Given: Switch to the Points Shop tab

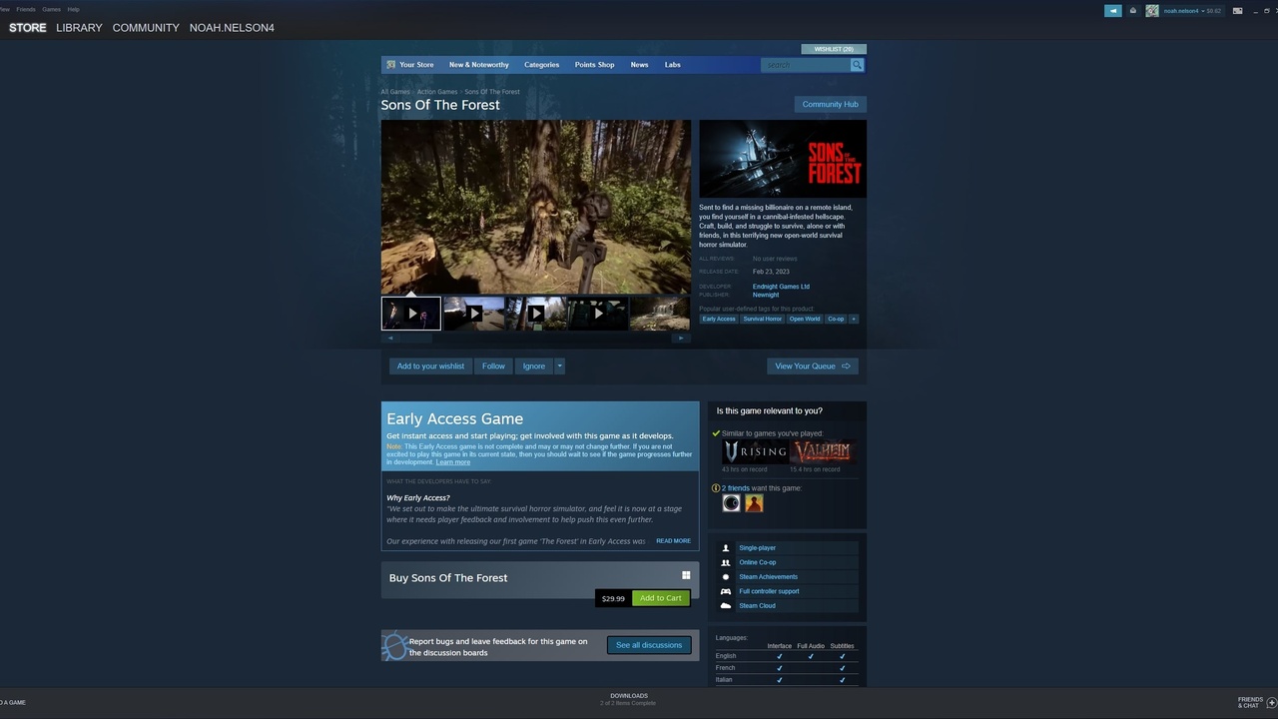Looking at the screenshot, I should click(594, 64).
